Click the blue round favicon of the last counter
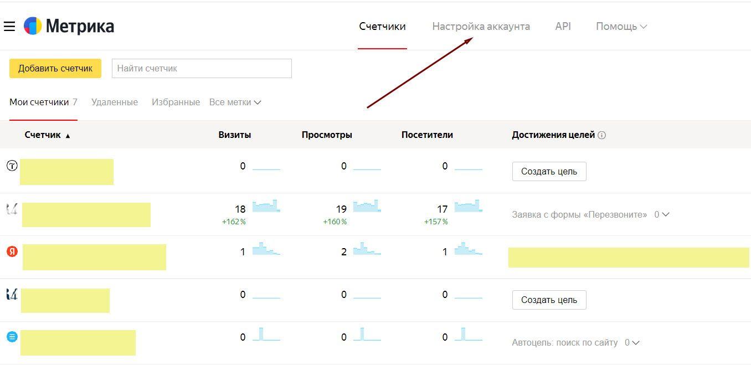This screenshot has width=751, height=365. pyautogui.click(x=12, y=337)
